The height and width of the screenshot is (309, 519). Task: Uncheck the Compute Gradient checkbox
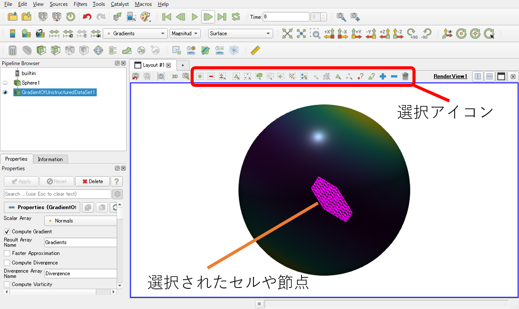(7, 231)
